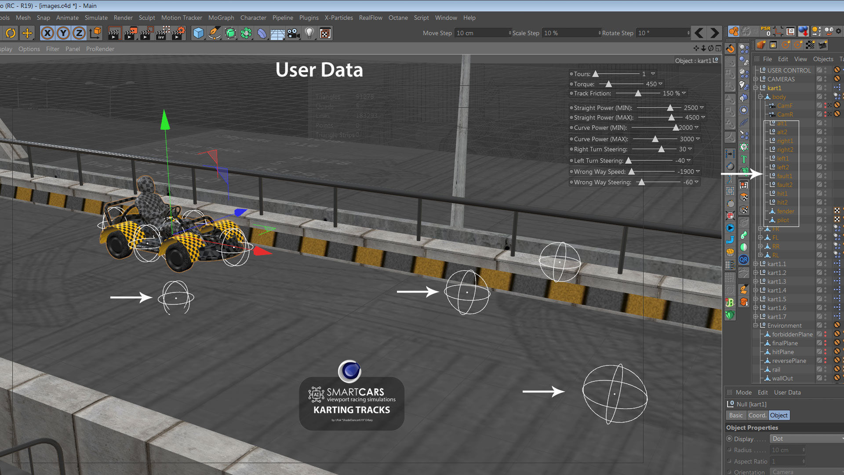Toggle the X axis lock button

click(x=47, y=33)
